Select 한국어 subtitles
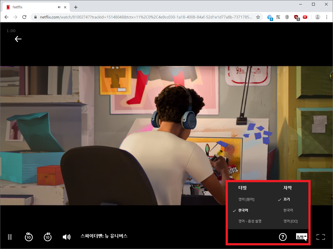The height and width of the screenshot is (249, 333). click(288, 210)
